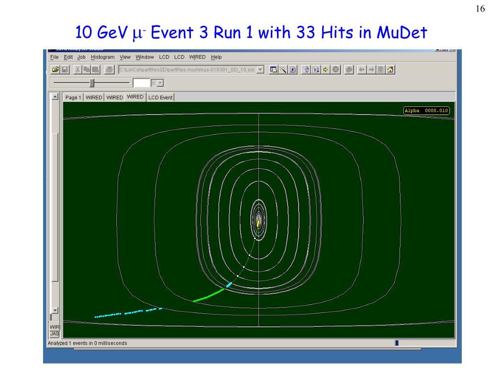Image resolution: width=490 pixels, height=368 pixels.
Task: Select the currently active WIRED tab
Action: point(135,97)
